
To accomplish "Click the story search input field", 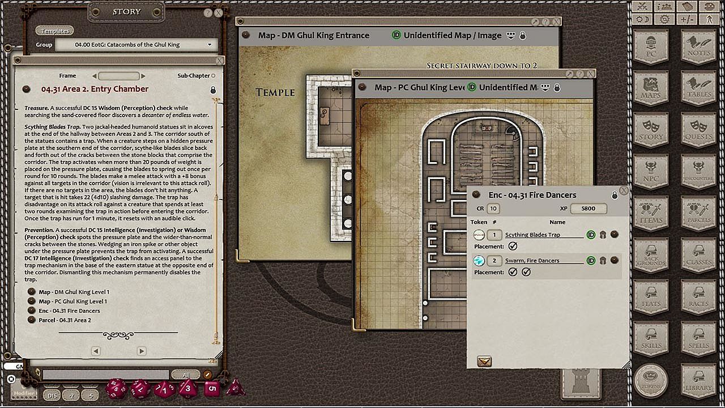I will 106,375.
